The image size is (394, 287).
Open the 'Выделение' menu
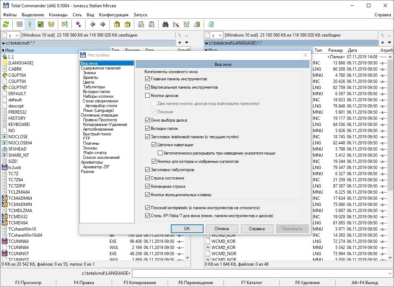click(x=33, y=15)
